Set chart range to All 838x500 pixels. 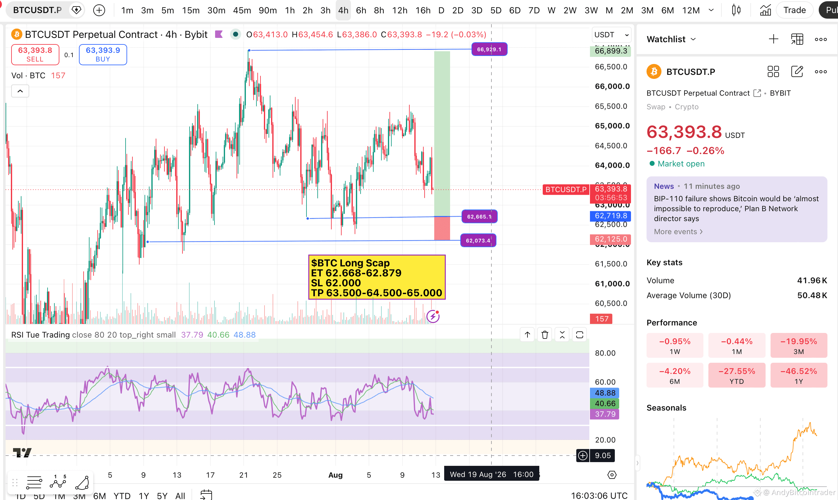pos(180,496)
